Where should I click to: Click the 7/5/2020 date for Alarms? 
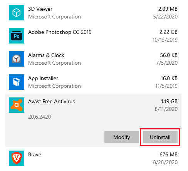(167, 63)
